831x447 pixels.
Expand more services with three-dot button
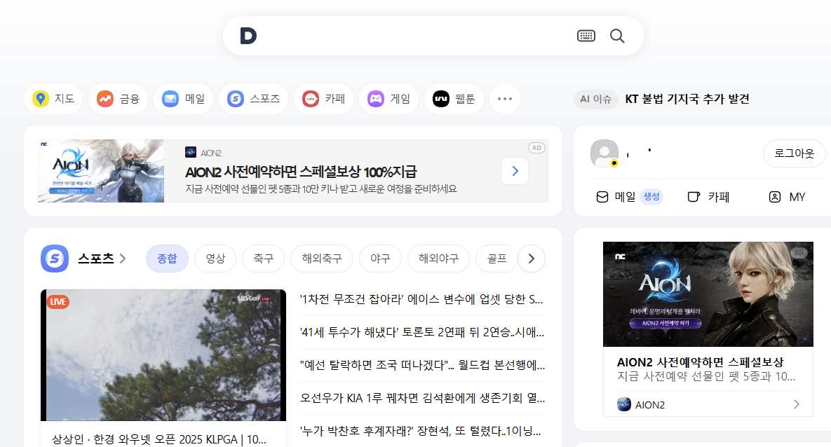(x=504, y=99)
